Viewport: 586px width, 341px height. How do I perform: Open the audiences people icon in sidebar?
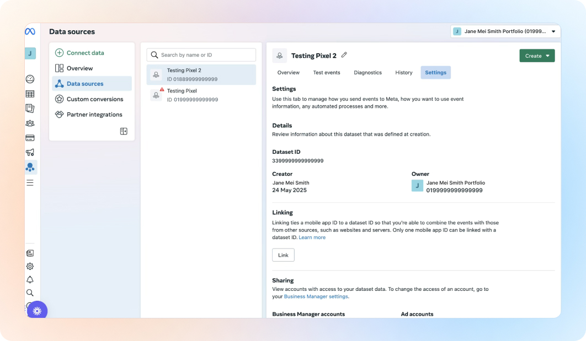[30, 123]
